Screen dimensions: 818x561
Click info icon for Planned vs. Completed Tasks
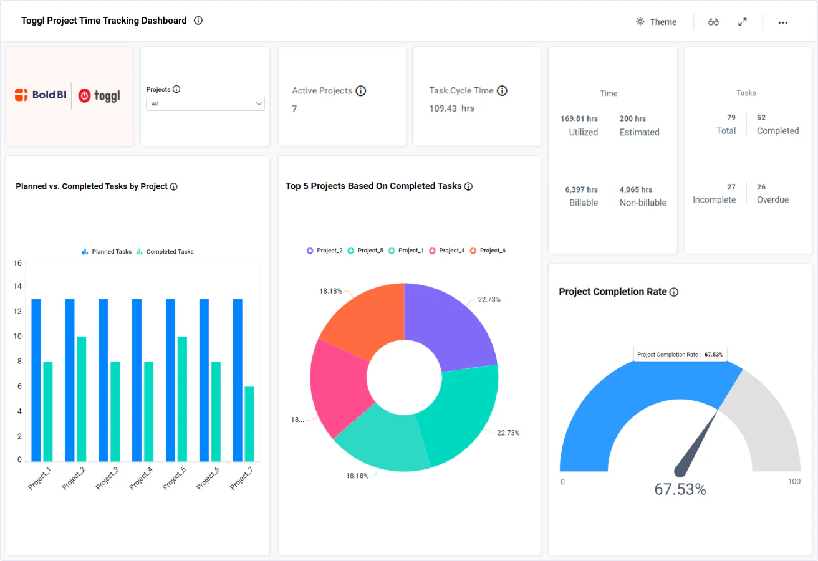[x=174, y=186]
